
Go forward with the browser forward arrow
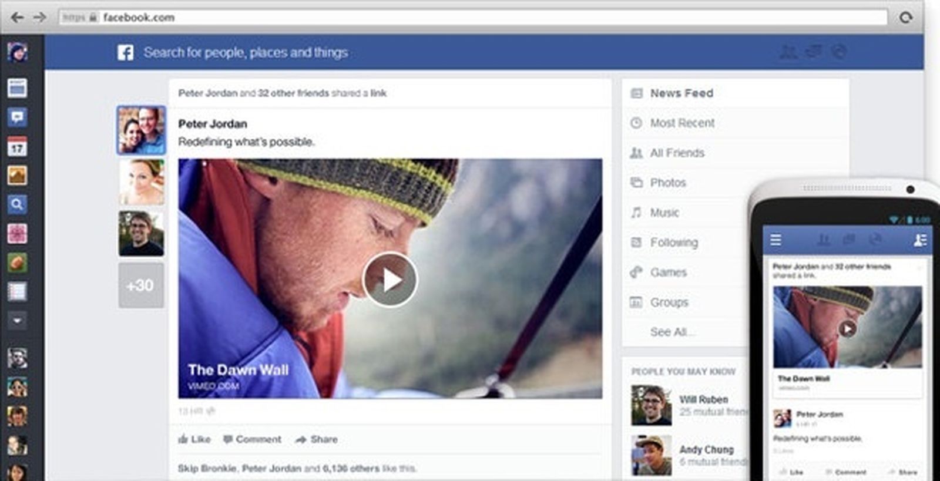coord(39,18)
